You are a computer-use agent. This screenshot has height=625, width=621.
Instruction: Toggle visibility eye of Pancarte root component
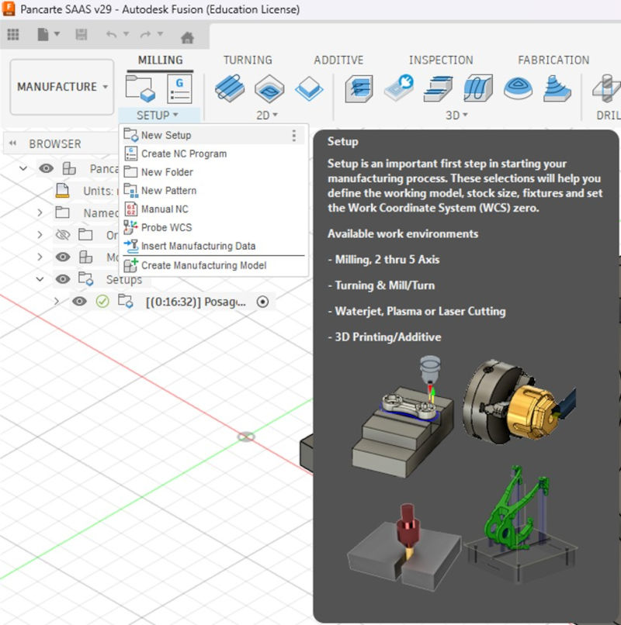point(46,168)
